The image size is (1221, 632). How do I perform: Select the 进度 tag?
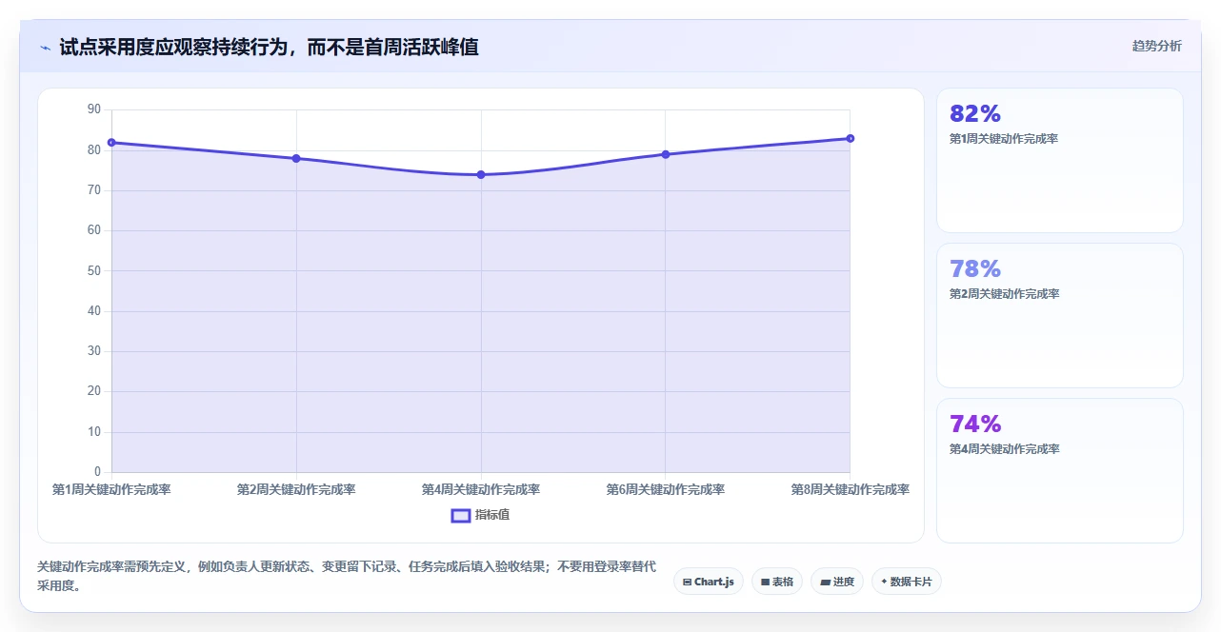click(837, 582)
